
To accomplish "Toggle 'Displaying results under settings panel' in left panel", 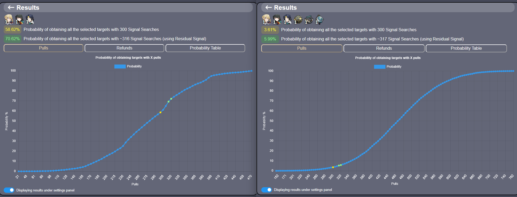I will pyautogui.click(x=9, y=190).
